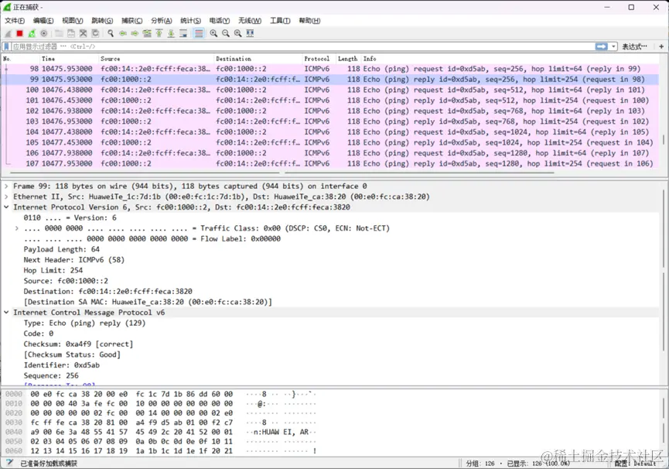Image resolution: width=669 pixels, height=469 pixels.
Task: Open capture options (round gear icon)
Action: [44, 33]
